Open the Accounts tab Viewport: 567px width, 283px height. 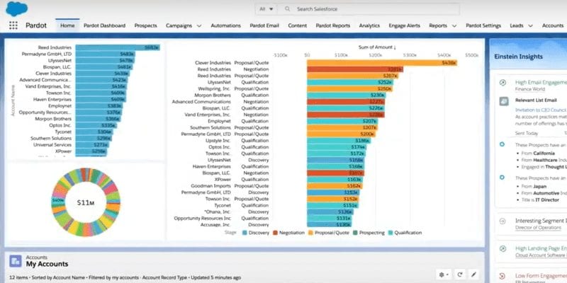click(553, 25)
